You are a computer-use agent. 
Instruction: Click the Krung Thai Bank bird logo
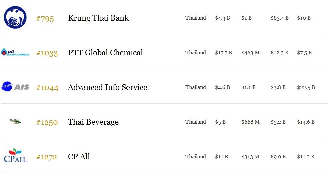click(15, 17)
